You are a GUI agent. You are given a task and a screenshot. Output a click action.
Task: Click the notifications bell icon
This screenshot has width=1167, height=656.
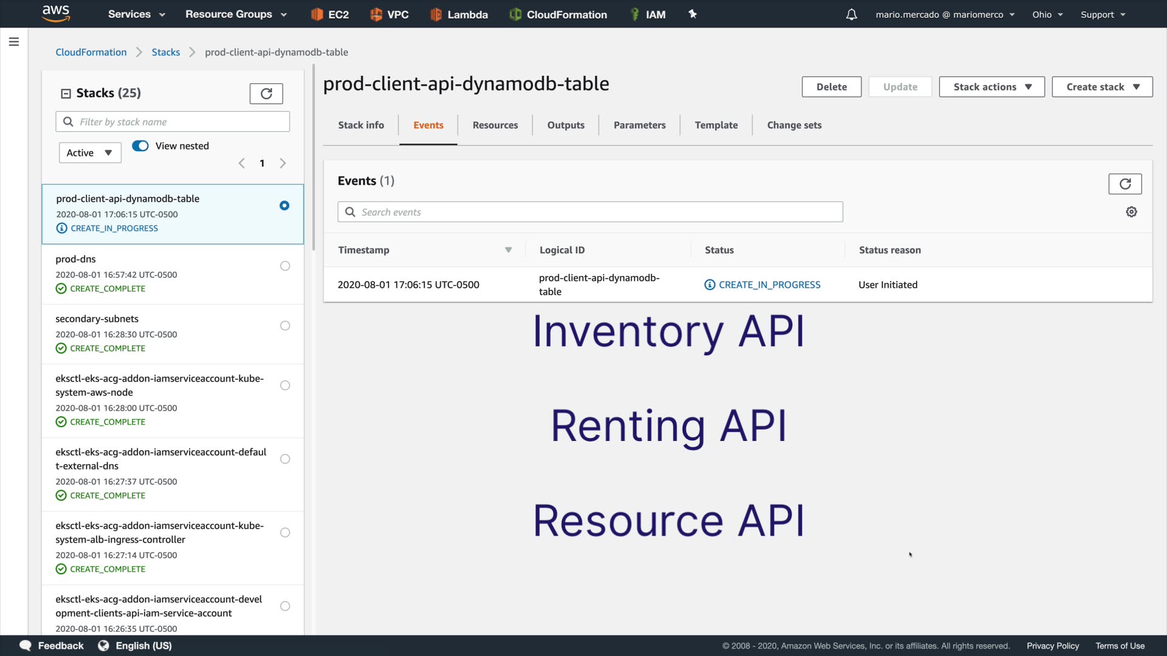pos(851,15)
